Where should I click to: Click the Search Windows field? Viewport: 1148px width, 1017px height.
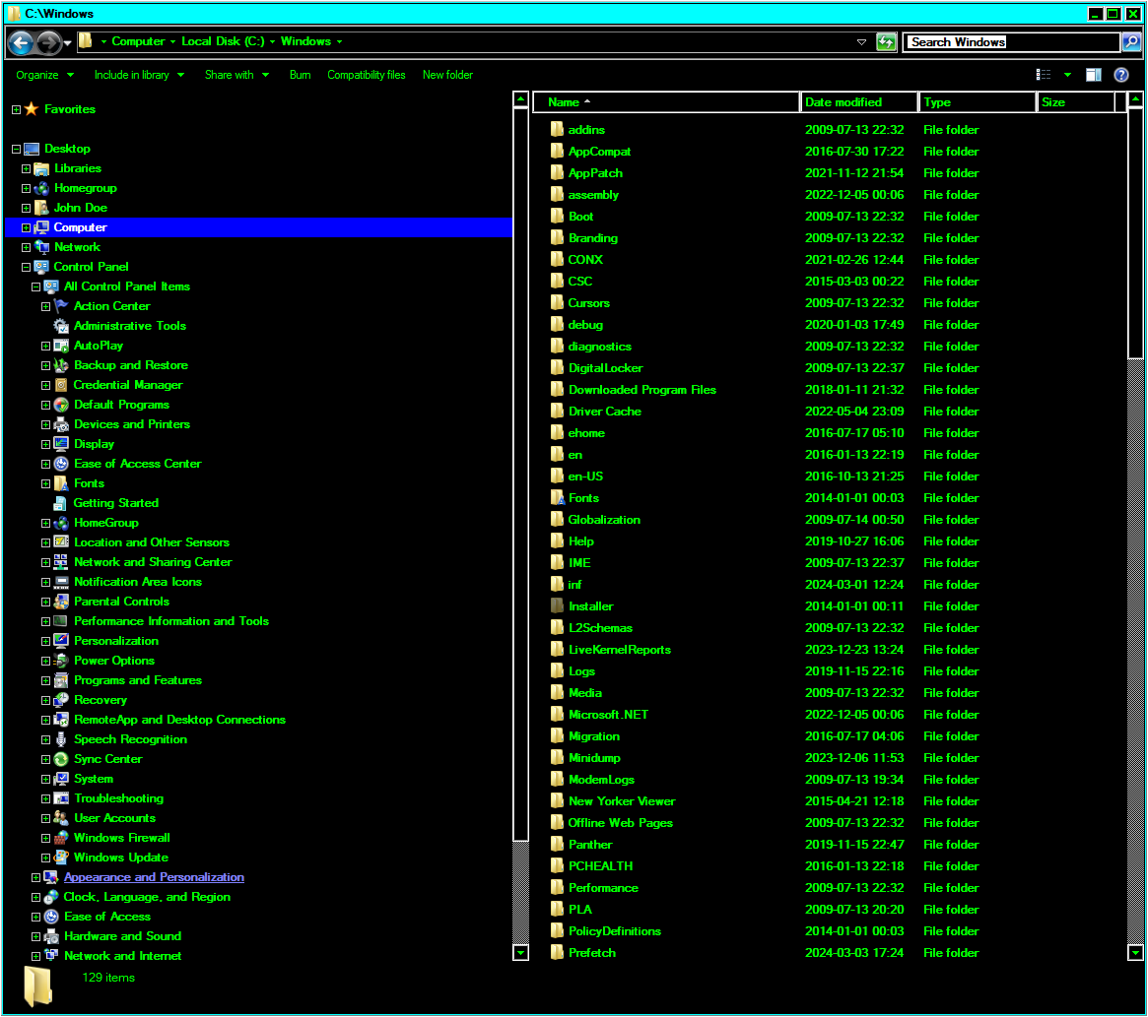coord(1011,42)
